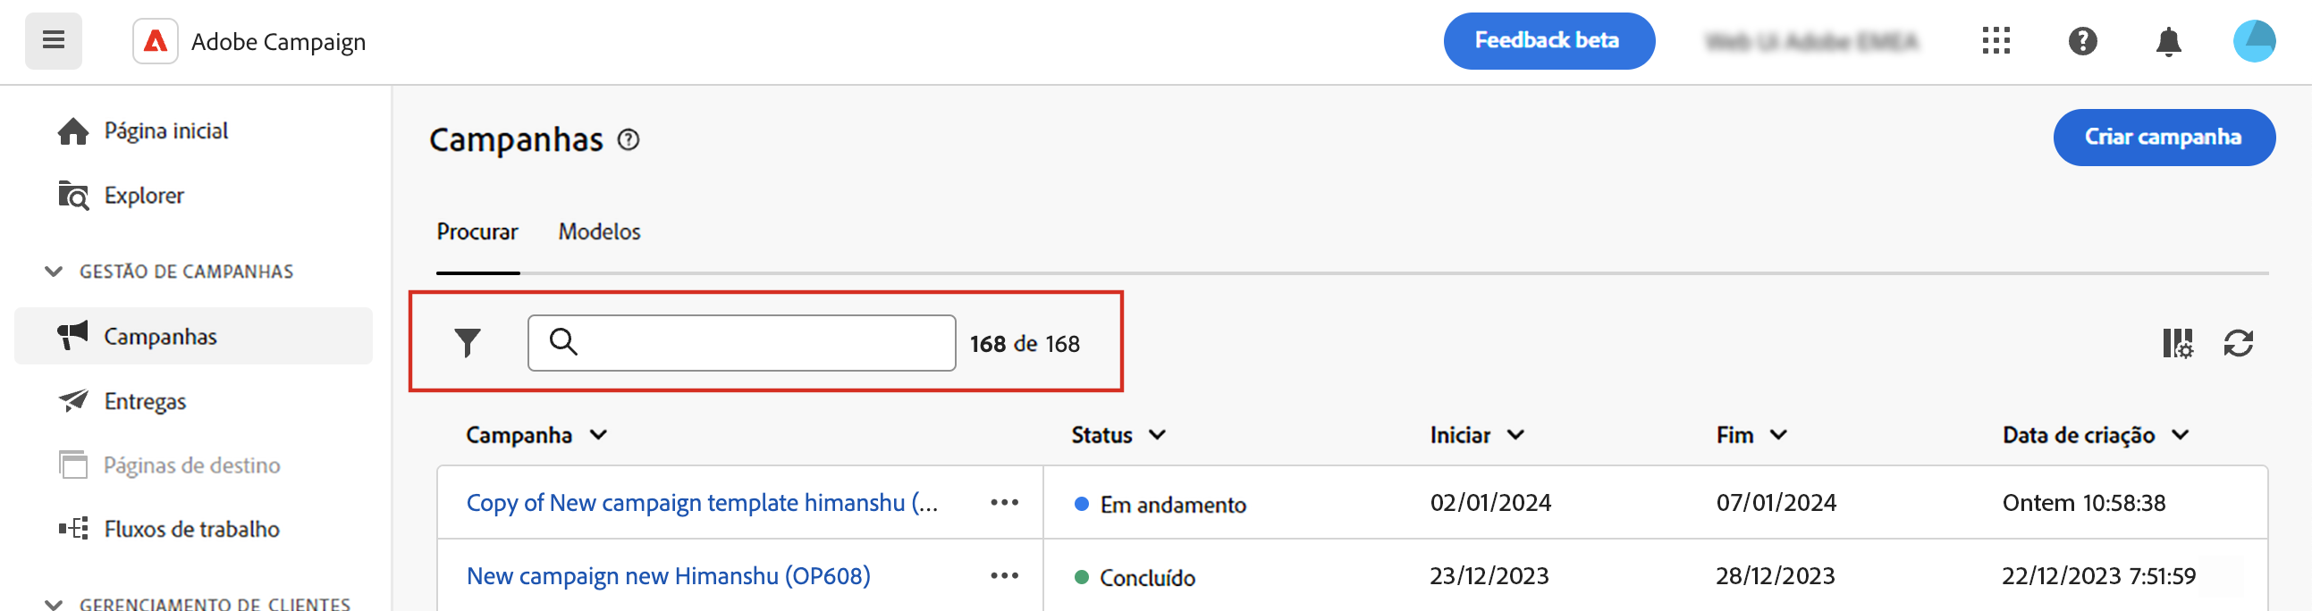The width and height of the screenshot is (2312, 611).
Task: Sort by the Status column dropdown
Action: (x=1157, y=435)
